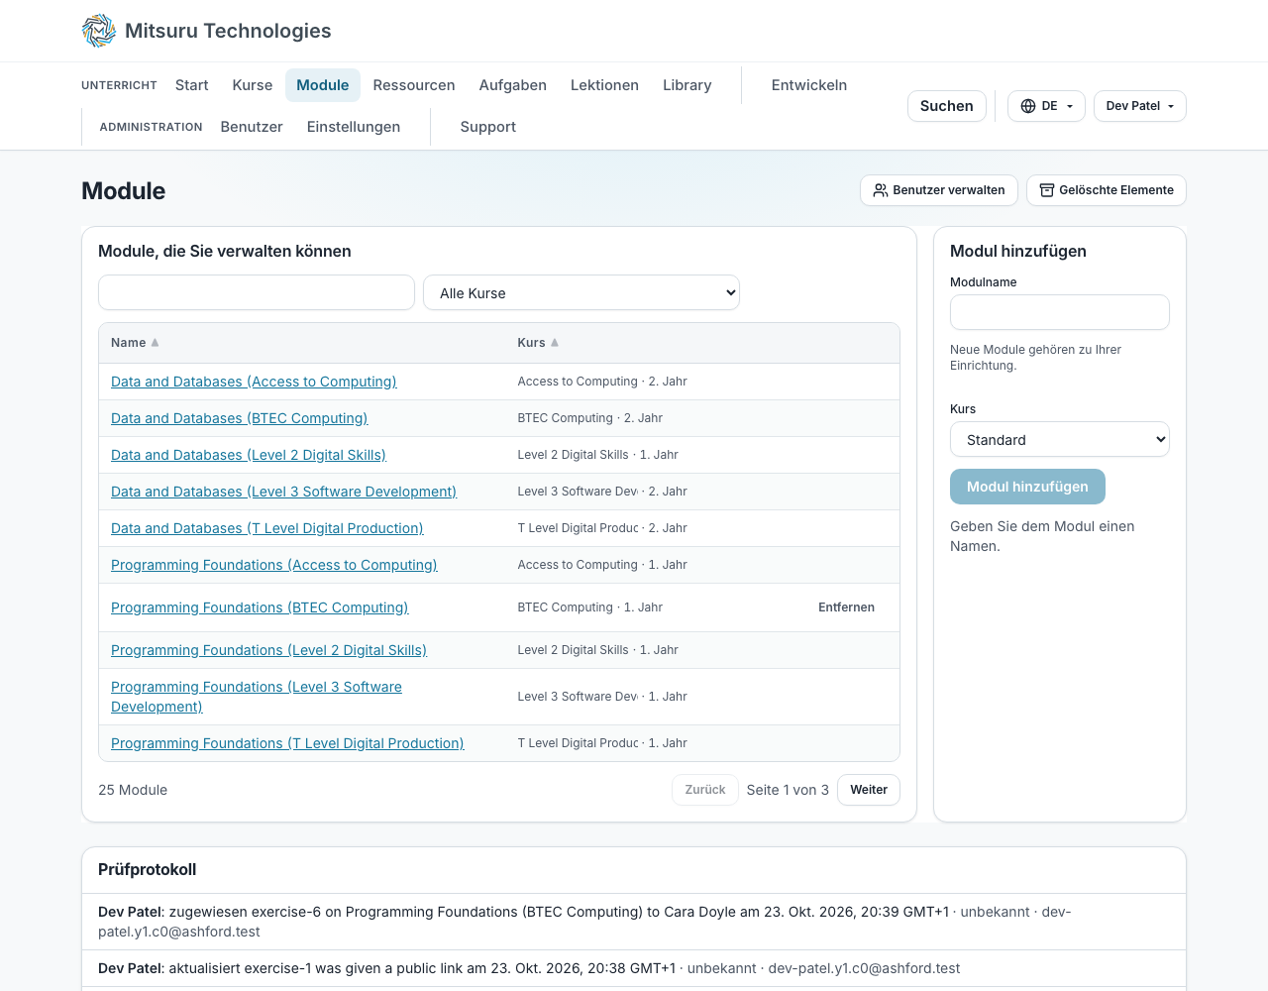Open the Kurs Standard dropdown

1060,440
